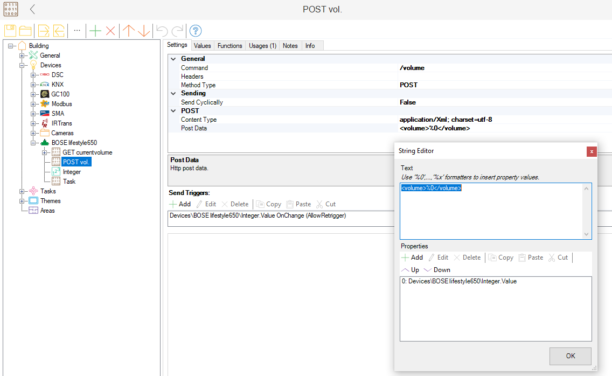Click the green plus add icon in toolbar
The width and height of the screenshot is (612, 376).
(95, 31)
